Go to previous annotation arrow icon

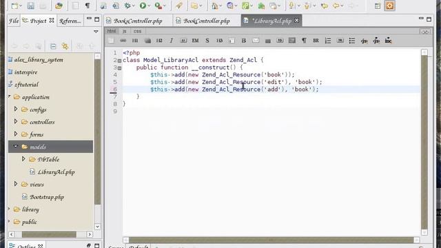pos(307,6)
